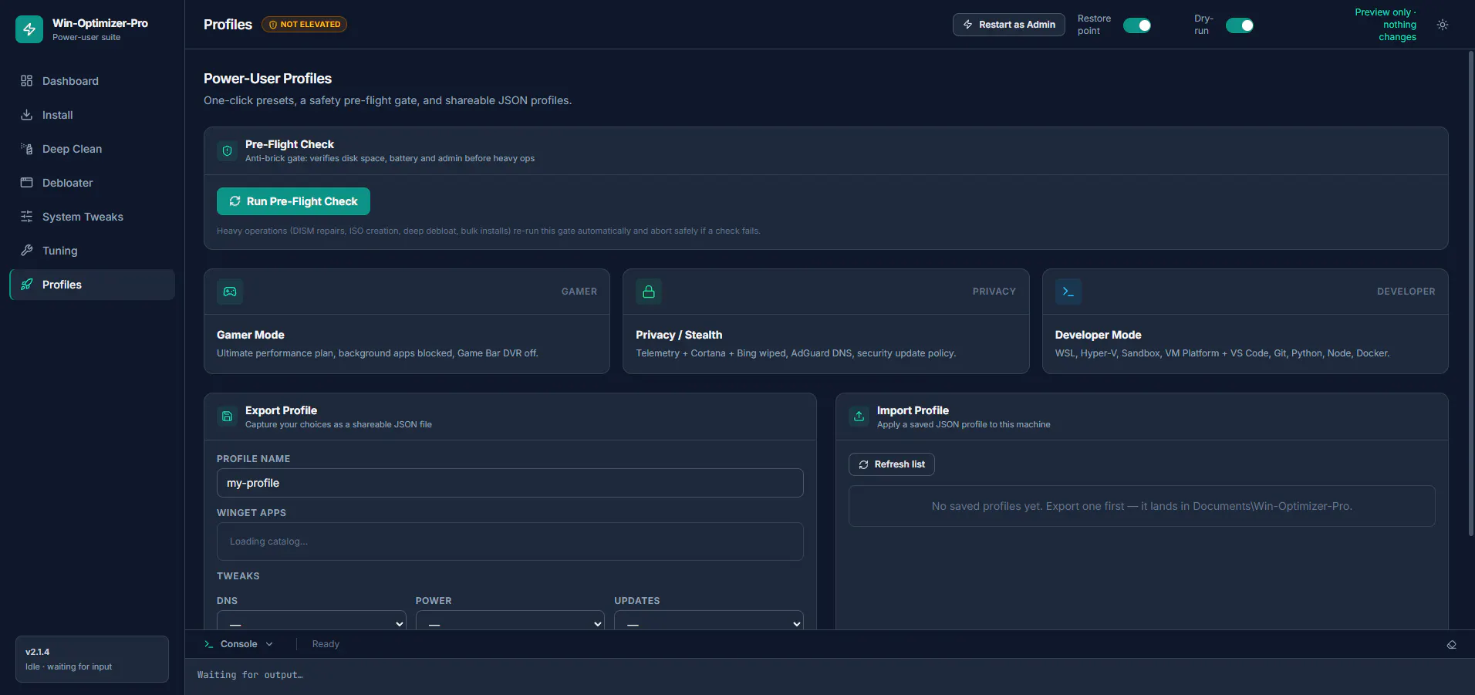The height and width of the screenshot is (695, 1475).
Task: Click the 'Power-User Profiles' heading
Action: [x=268, y=79]
